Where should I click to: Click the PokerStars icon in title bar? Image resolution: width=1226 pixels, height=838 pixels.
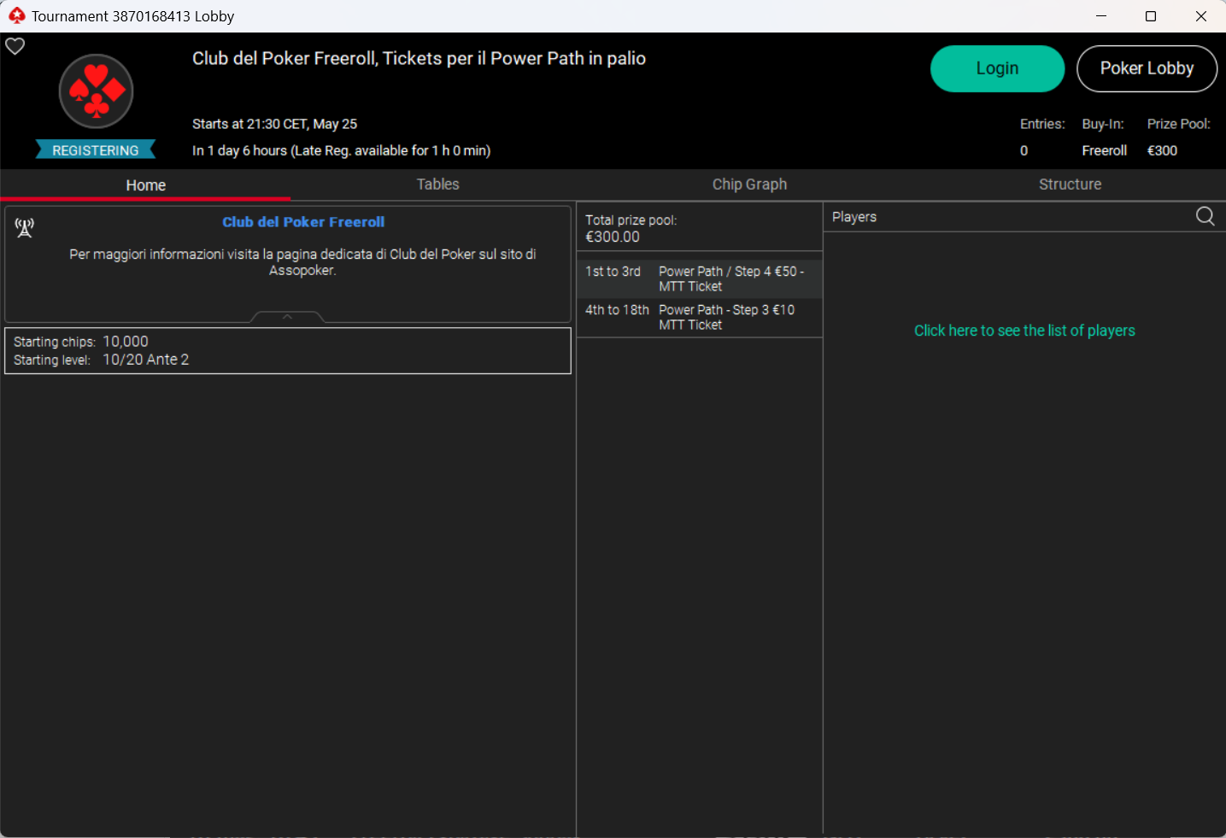click(x=16, y=15)
